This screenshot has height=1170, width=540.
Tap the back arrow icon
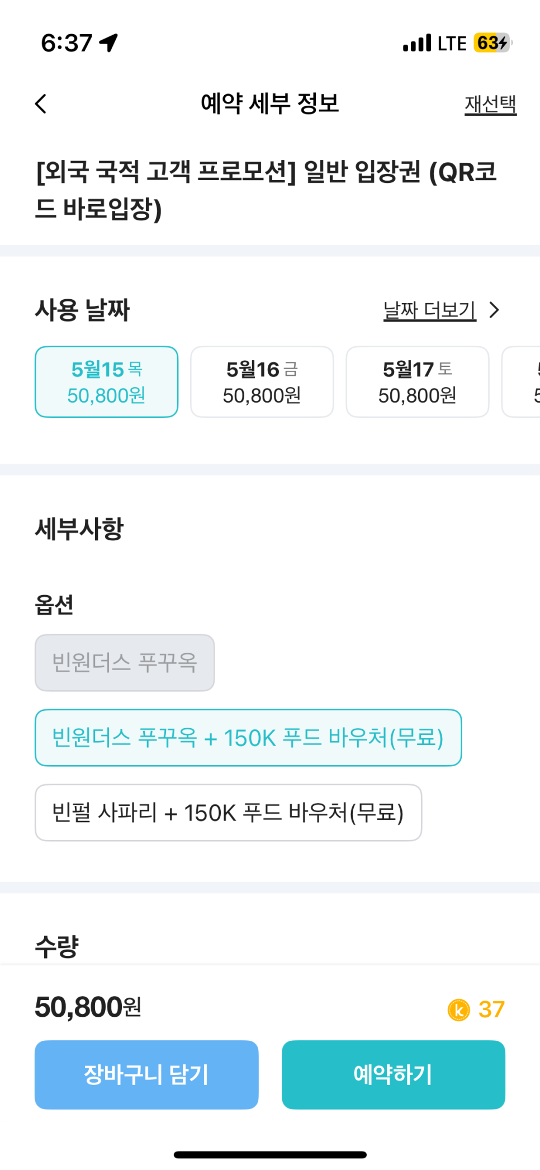[41, 103]
